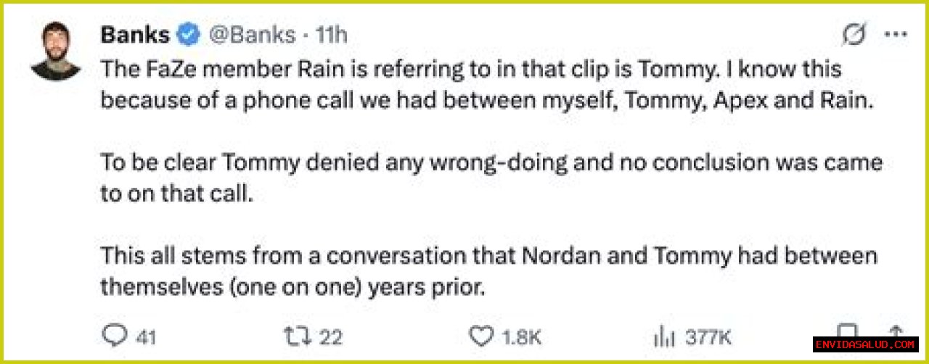Click the Banks display name
This screenshot has height=364, width=929.
coord(135,34)
